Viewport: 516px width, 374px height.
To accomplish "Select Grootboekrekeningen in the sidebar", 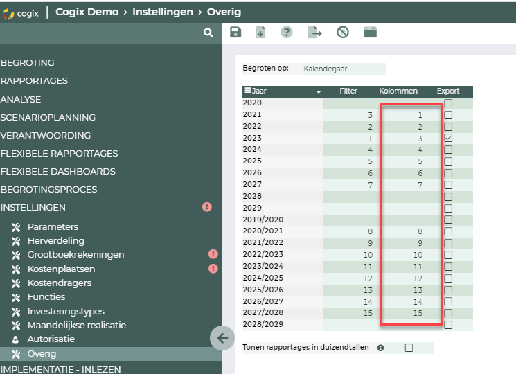I will (x=75, y=255).
